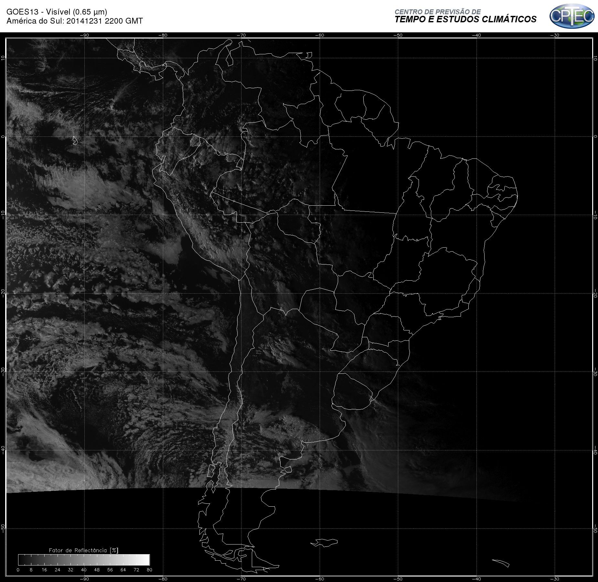Click the top '-50' longitude label
The height and width of the screenshot is (582, 598).
[x=398, y=35]
